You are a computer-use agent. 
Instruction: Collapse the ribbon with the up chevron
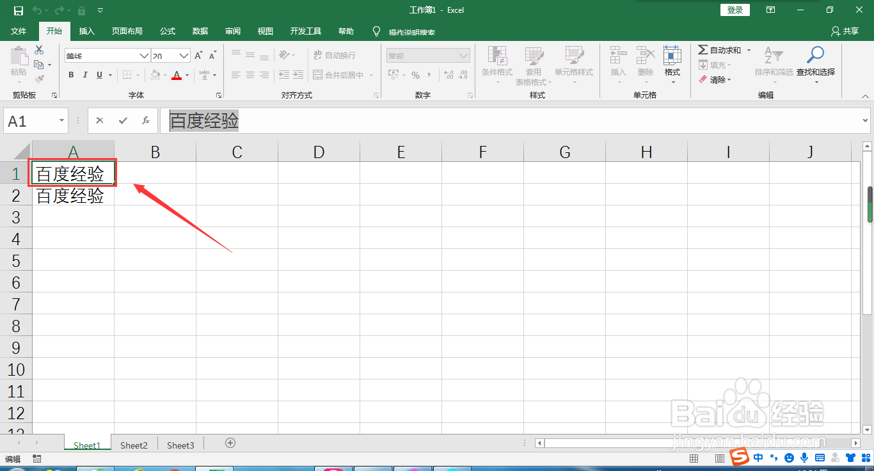point(865,95)
